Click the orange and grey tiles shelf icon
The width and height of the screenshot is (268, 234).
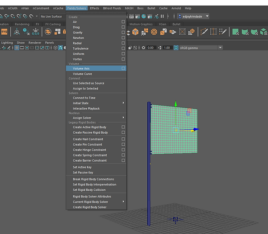(172, 32)
